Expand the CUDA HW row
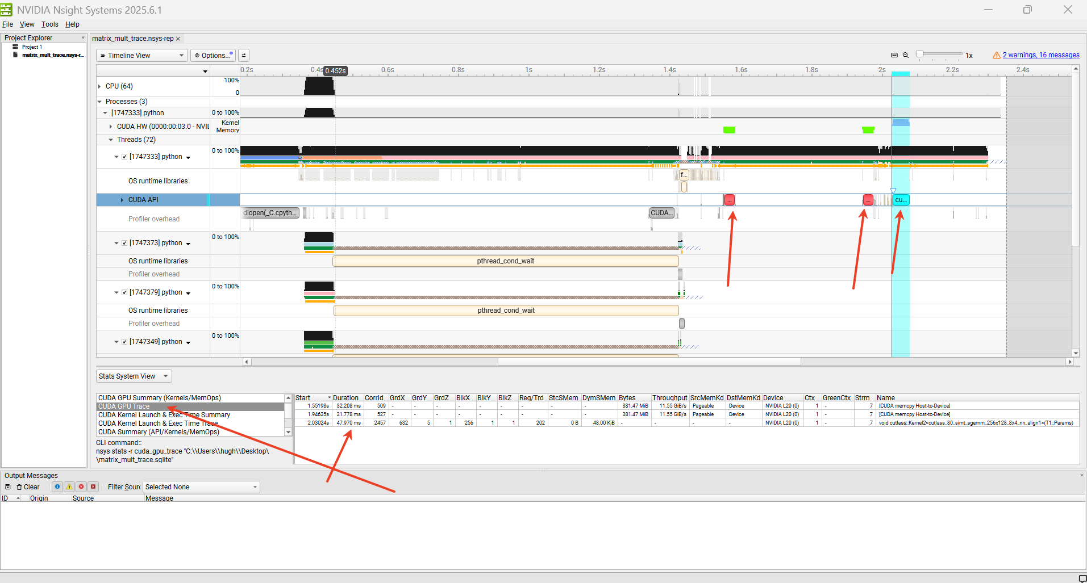 pos(111,127)
